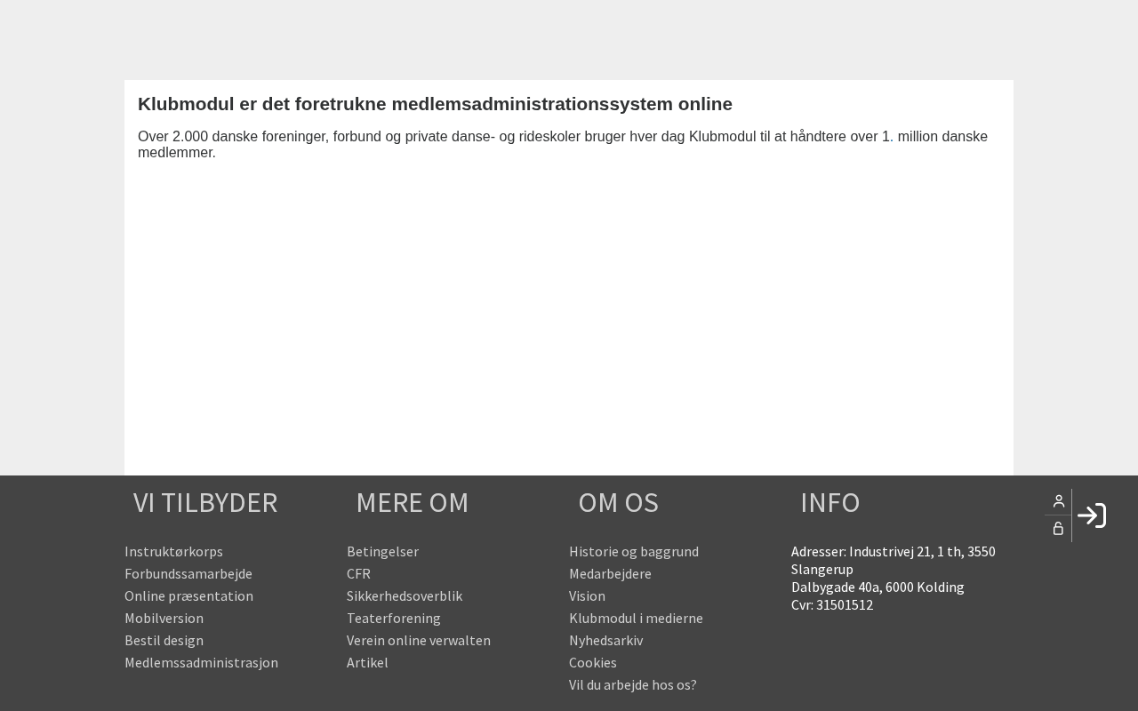The width and height of the screenshot is (1138, 711).
Task: Click the Industrivej 21 address text
Action: tap(894, 560)
